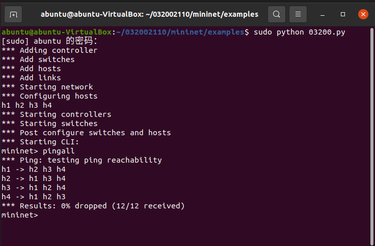375x246 pixels.
Task: Click the '*** Post configure switches and hosts' line
Action: pos(86,133)
